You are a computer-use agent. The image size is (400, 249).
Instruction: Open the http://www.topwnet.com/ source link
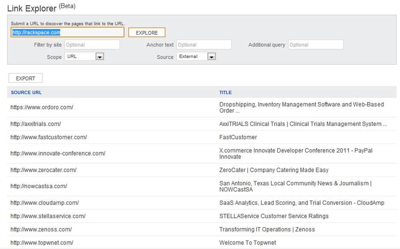(42, 243)
